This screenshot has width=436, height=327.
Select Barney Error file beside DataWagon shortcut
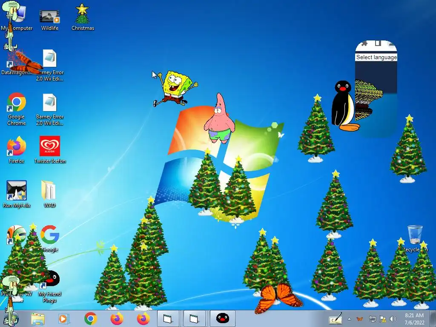pos(50,65)
